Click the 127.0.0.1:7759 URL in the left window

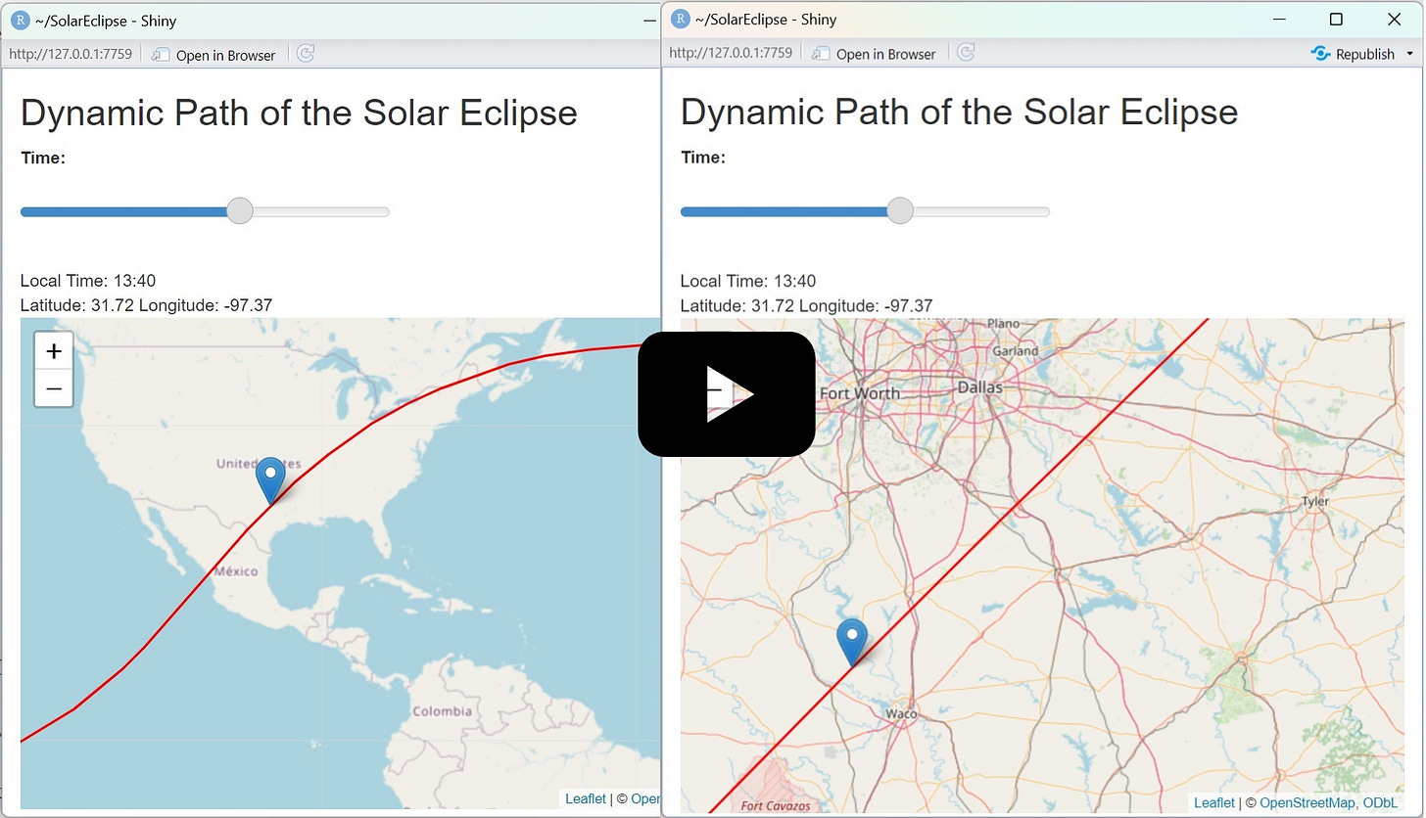[x=71, y=55]
